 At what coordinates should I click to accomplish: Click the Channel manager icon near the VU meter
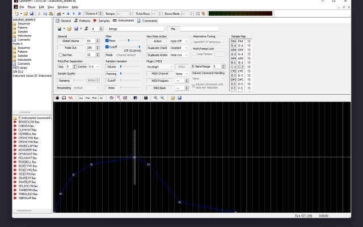click(198, 14)
